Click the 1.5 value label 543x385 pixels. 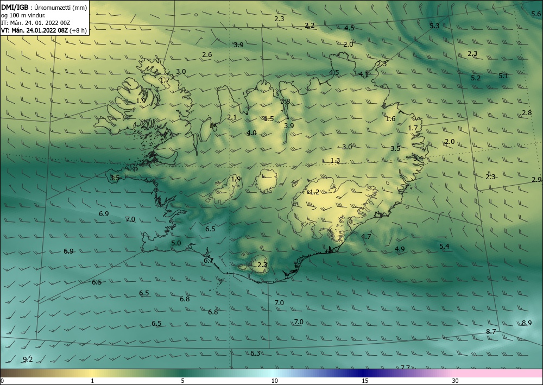(269, 119)
